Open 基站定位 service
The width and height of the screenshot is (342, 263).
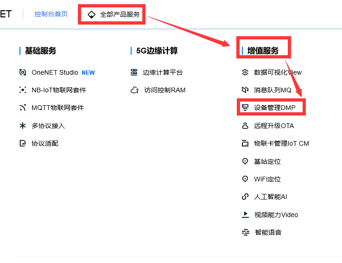(267, 161)
